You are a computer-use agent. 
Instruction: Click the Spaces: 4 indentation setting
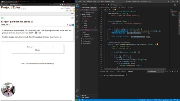[x=149, y=100]
